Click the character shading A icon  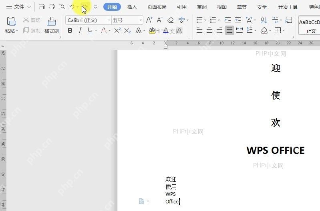tap(179, 31)
